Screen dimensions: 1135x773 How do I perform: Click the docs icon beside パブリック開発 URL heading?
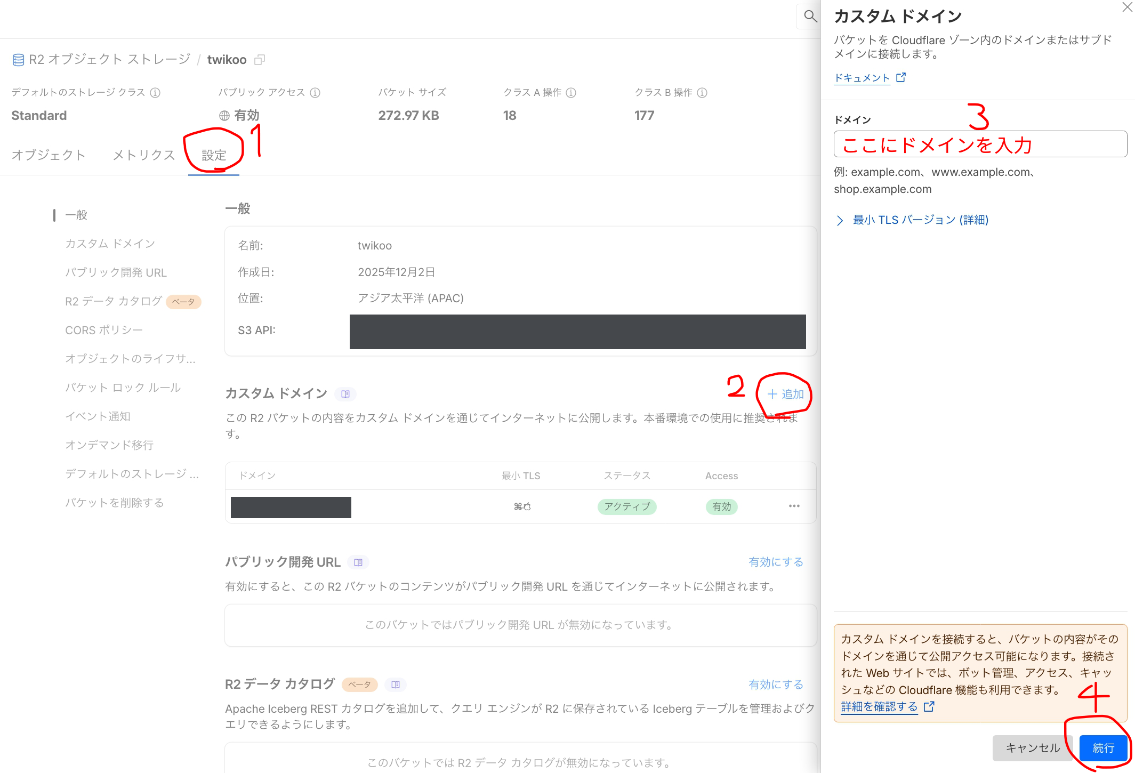358,562
